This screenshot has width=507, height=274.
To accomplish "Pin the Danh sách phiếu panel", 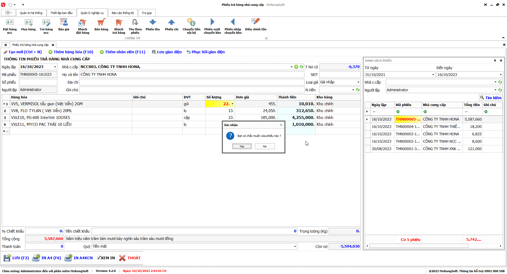I will tap(495, 61).
